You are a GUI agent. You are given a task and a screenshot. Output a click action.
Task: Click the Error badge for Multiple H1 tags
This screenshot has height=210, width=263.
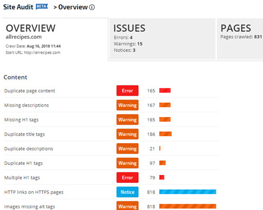(x=128, y=178)
